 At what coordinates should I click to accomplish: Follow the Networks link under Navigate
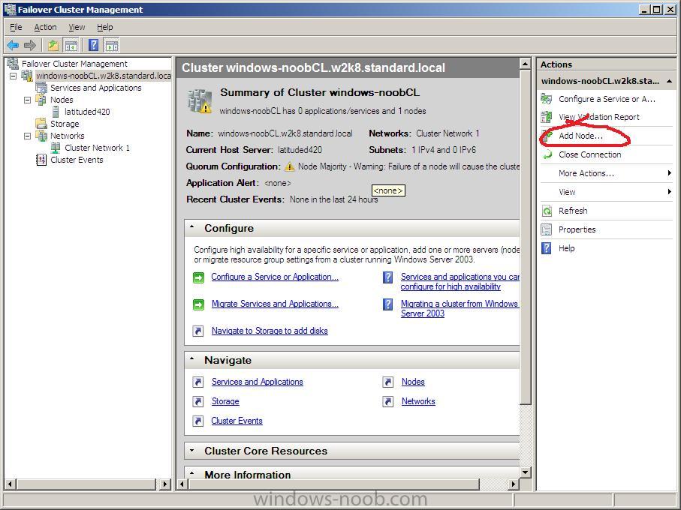pos(418,401)
